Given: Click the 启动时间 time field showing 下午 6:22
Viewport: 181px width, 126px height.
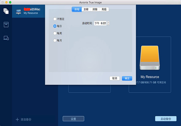Looking at the screenshot, I should tap(100, 23).
